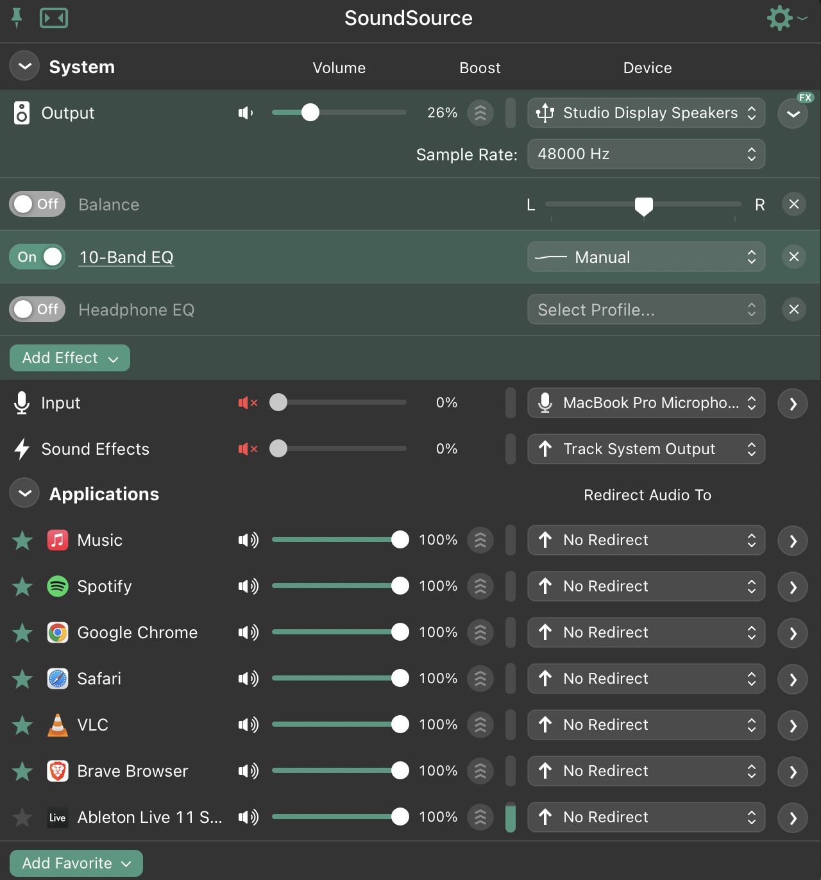The width and height of the screenshot is (821, 880).
Task: Turn on the Balance effect toggle
Action: 37,204
